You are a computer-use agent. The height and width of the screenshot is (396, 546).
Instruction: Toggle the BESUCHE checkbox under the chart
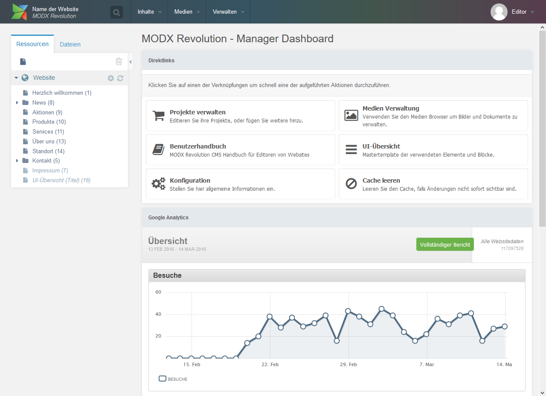162,378
